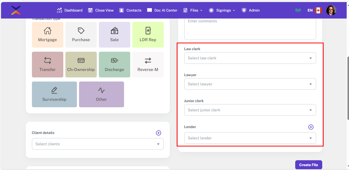Pick the Discharge transaction tile

114,65
